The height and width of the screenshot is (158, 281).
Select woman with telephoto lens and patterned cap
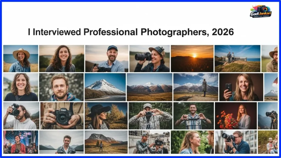[150, 59]
